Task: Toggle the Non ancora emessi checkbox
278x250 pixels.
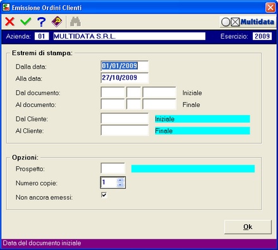Action: pos(104,195)
